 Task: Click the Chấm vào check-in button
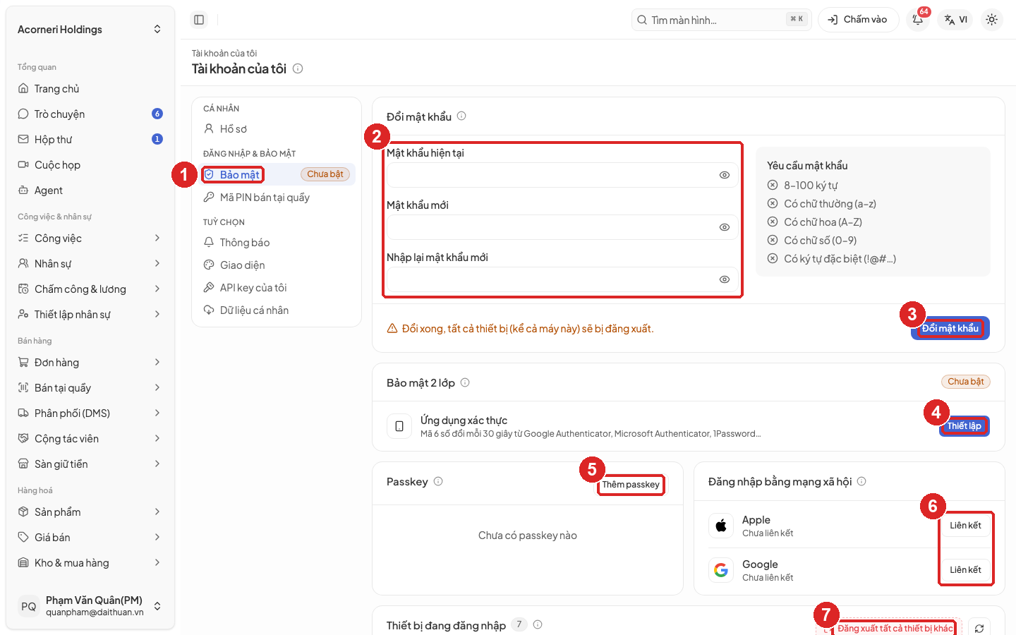(858, 20)
